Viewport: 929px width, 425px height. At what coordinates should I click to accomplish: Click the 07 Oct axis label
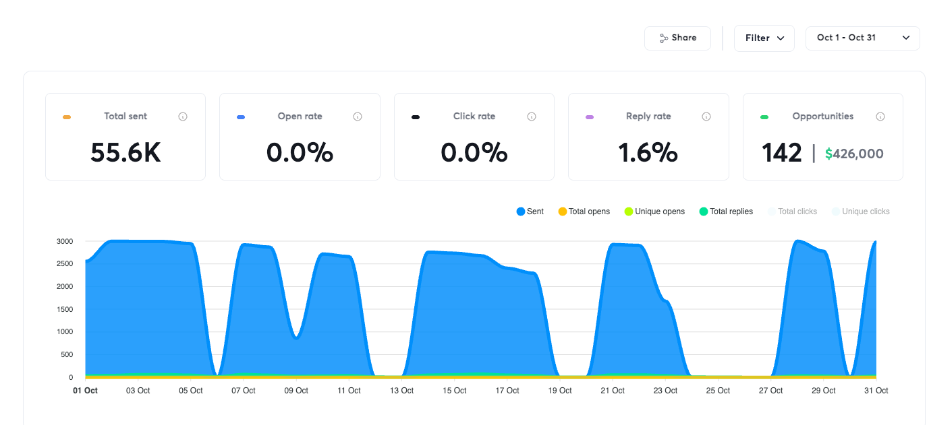[x=244, y=391]
